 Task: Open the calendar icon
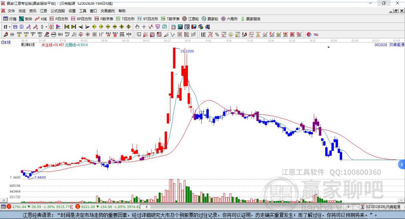point(173,27)
